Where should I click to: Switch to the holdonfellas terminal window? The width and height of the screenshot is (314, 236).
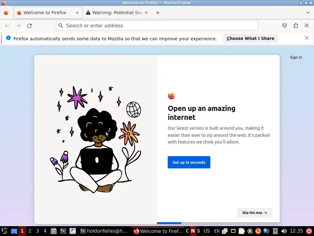(104, 231)
